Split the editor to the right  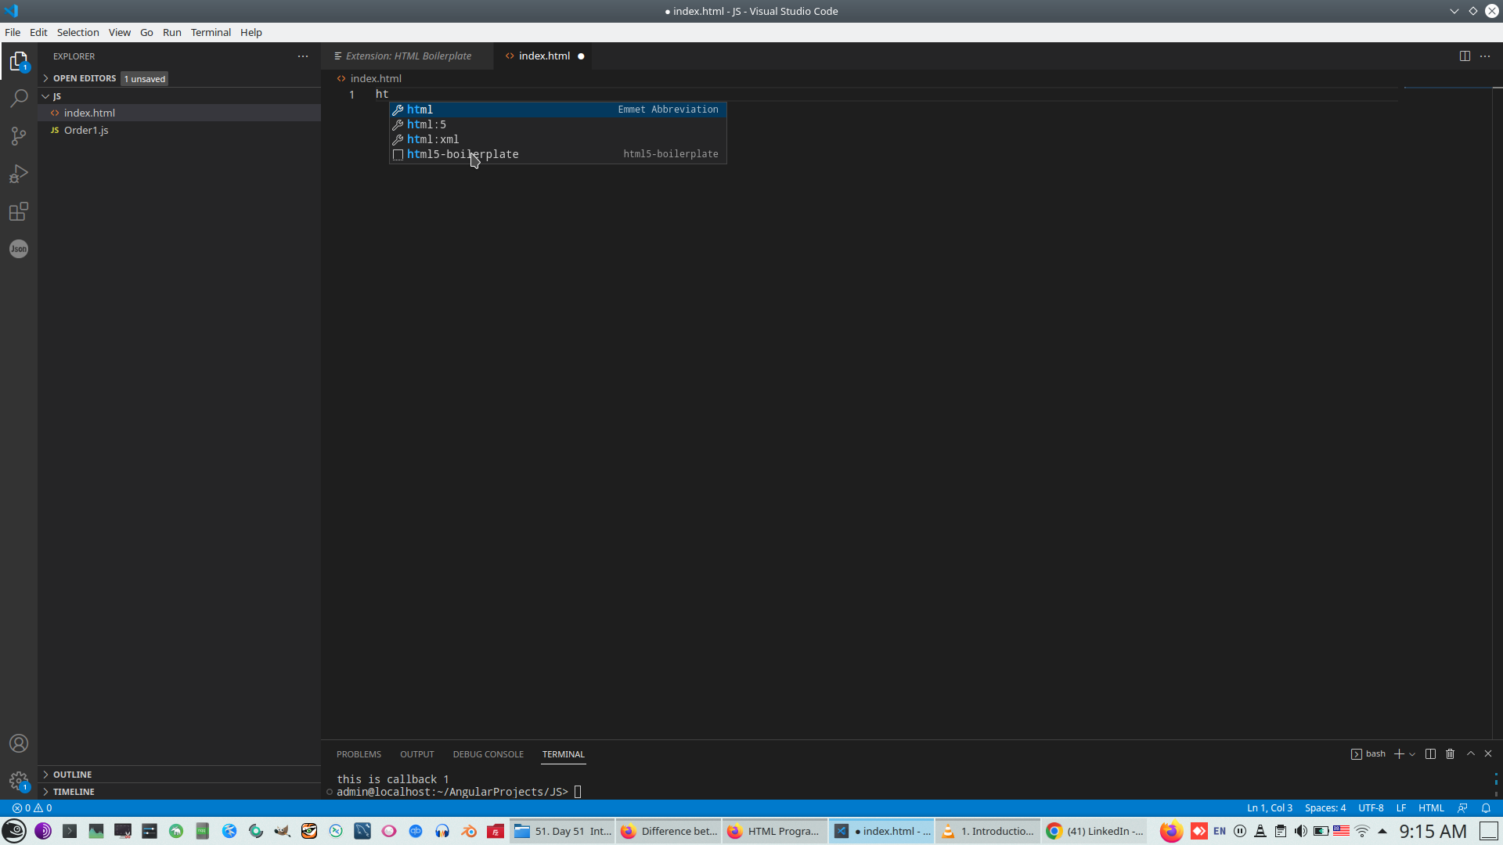coord(1465,56)
